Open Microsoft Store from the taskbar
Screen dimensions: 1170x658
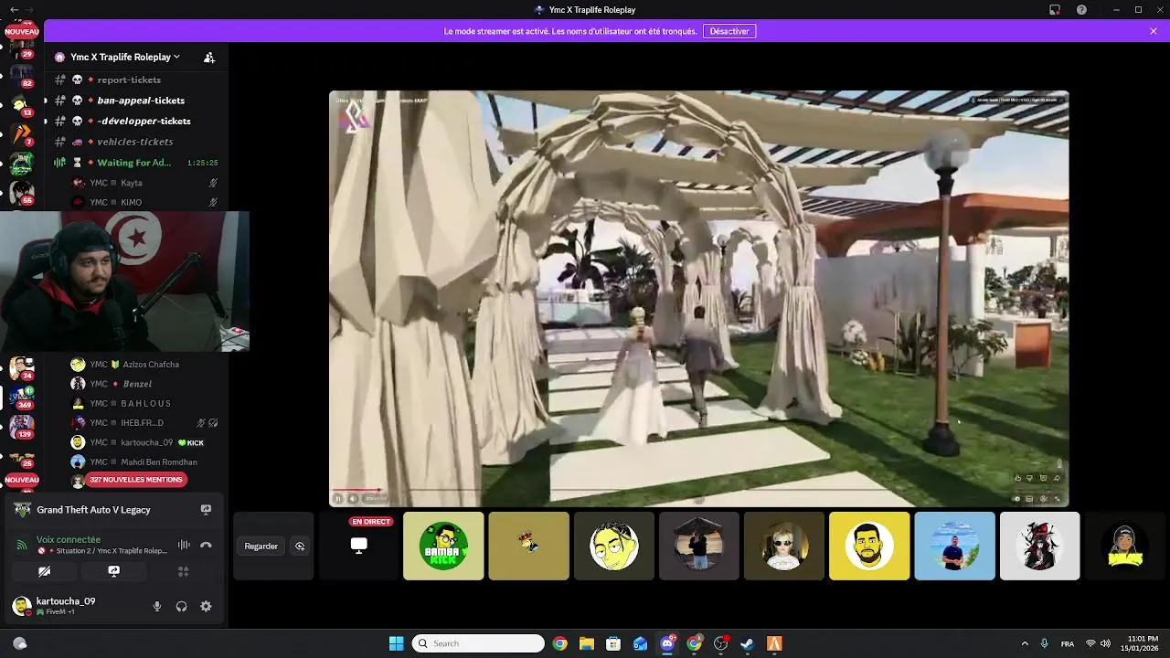tap(613, 643)
